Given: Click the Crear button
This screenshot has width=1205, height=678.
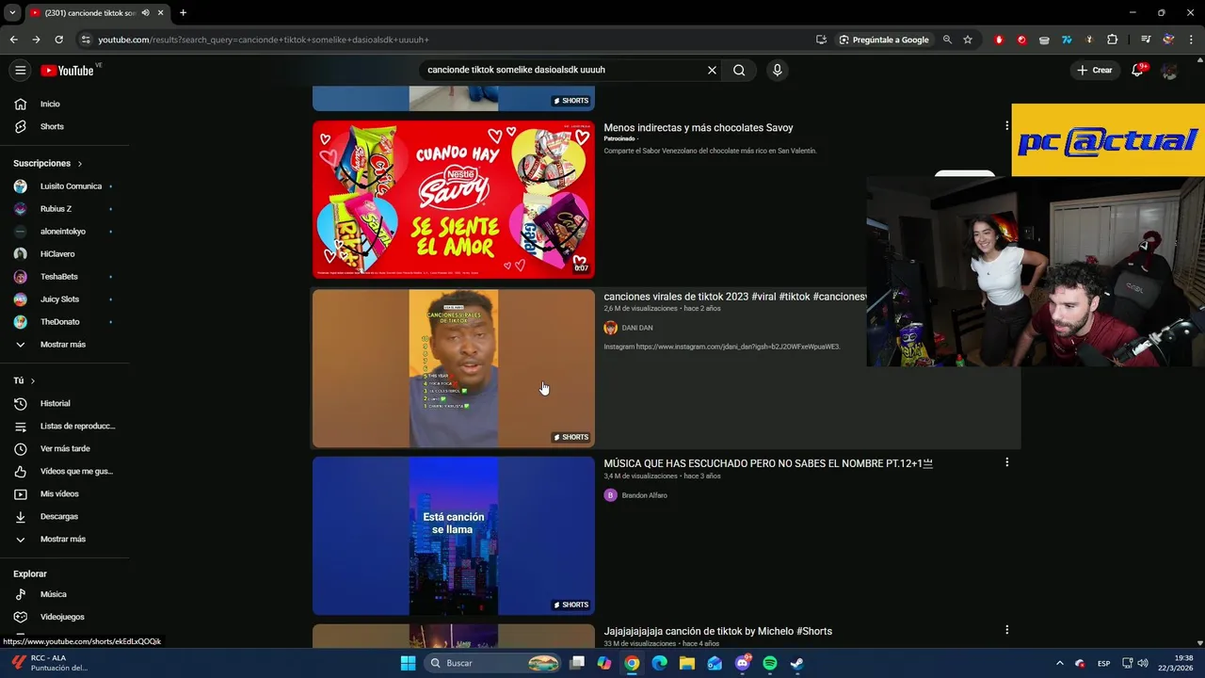Looking at the screenshot, I should (x=1094, y=70).
